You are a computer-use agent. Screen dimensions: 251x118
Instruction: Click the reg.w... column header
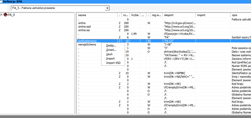(157, 15)
